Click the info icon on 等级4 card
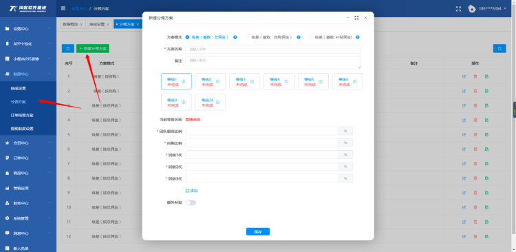 click(x=286, y=81)
